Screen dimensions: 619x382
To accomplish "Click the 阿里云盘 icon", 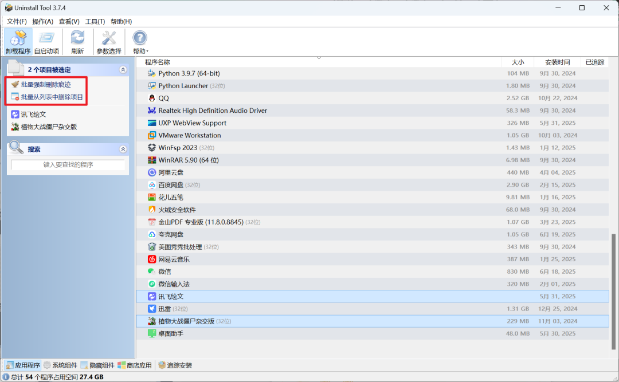I will pos(151,172).
